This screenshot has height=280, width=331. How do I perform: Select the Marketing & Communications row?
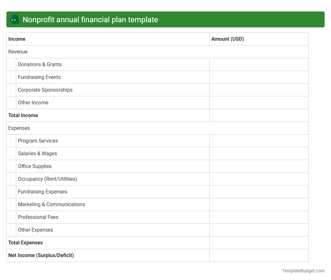point(51,204)
